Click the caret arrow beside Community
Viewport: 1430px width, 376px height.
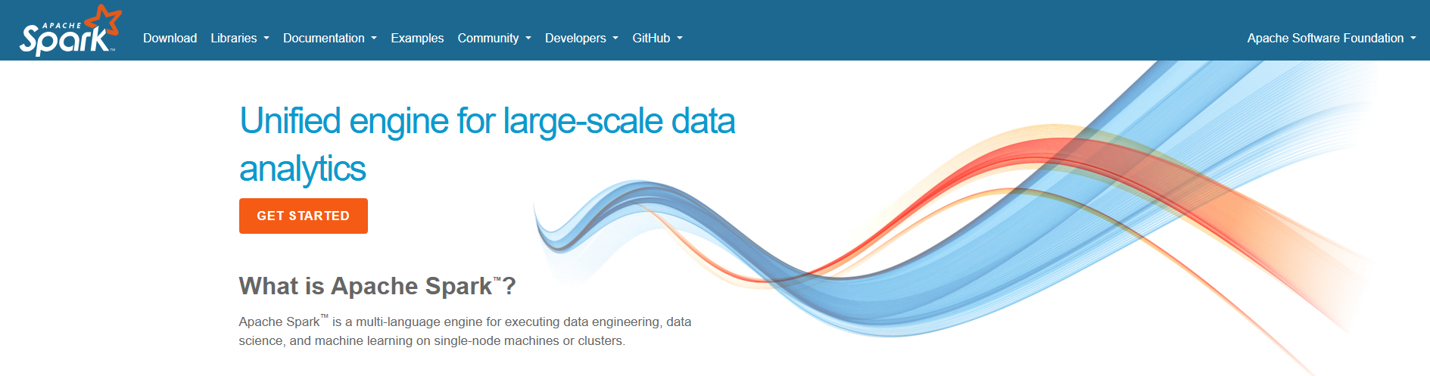(x=528, y=39)
